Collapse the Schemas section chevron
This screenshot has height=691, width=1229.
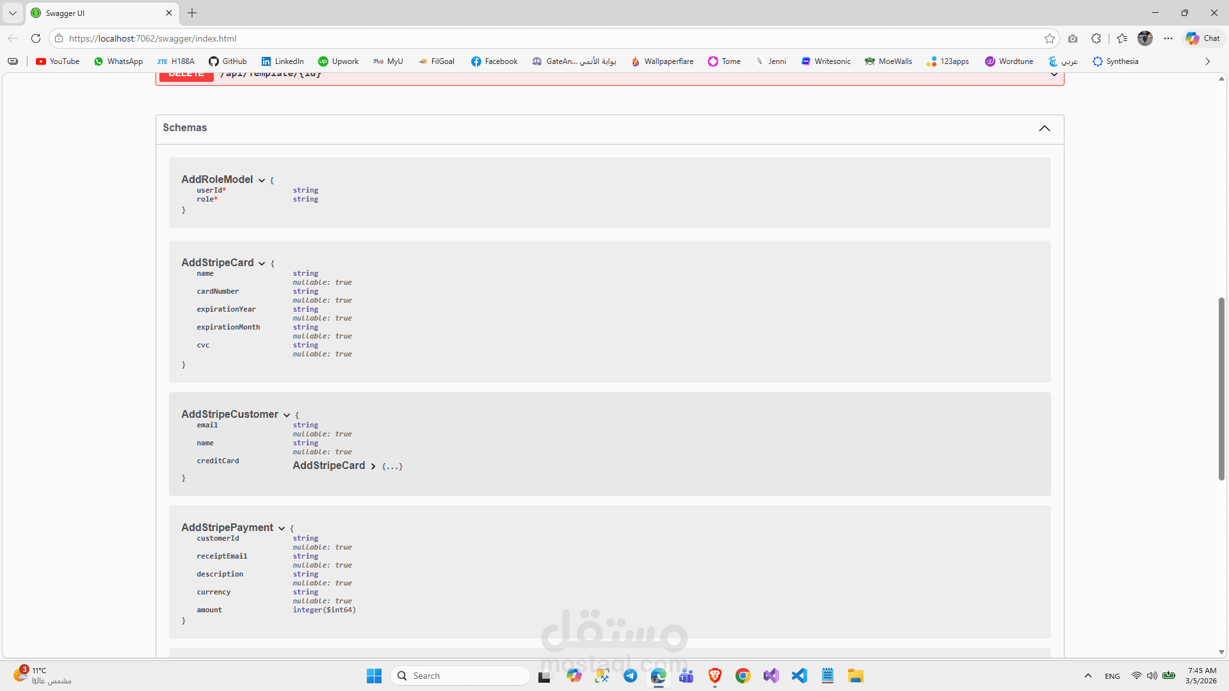tap(1044, 129)
